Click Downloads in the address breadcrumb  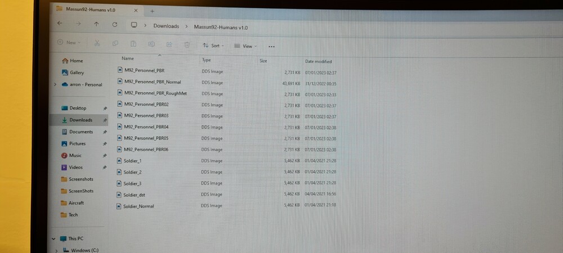(x=166, y=26)
